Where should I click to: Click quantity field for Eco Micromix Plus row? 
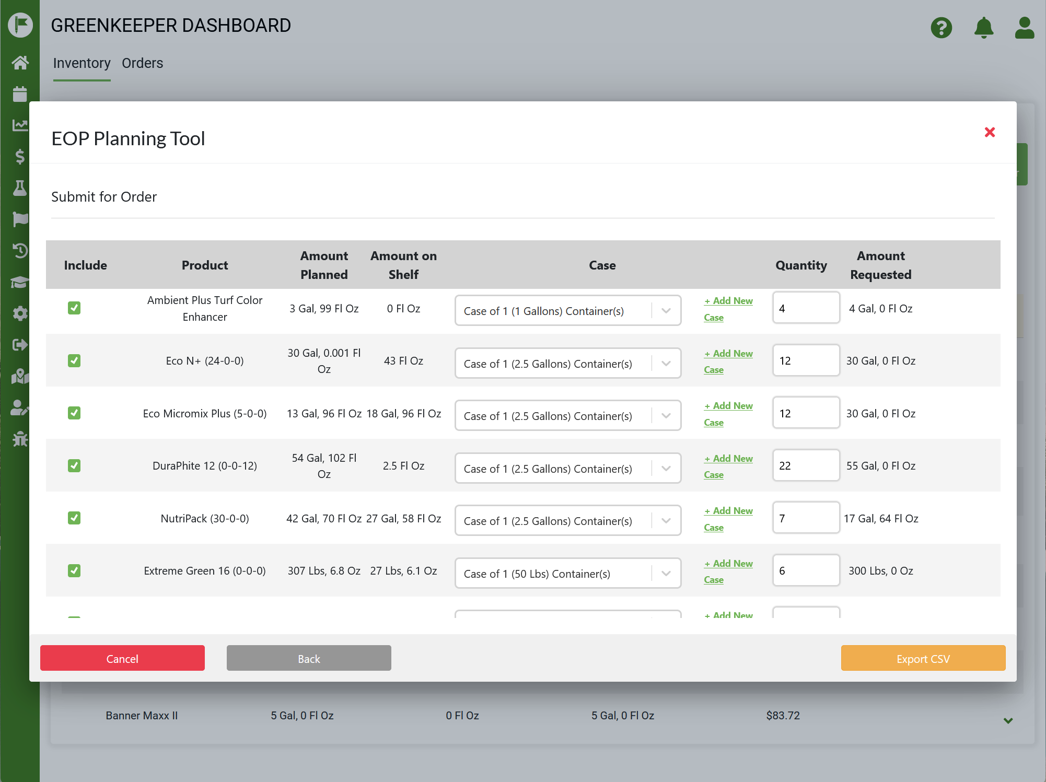pyautogui.click(x=806, y=413)
